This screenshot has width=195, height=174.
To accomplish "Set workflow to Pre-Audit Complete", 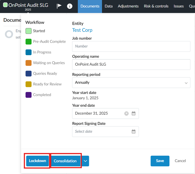I will 28,42.
